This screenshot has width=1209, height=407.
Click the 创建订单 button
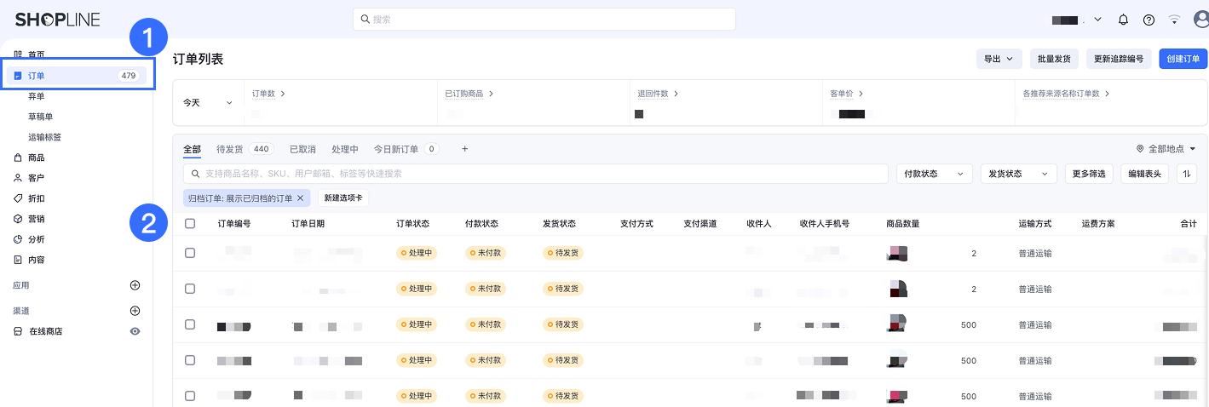(x=1183, y=59)
